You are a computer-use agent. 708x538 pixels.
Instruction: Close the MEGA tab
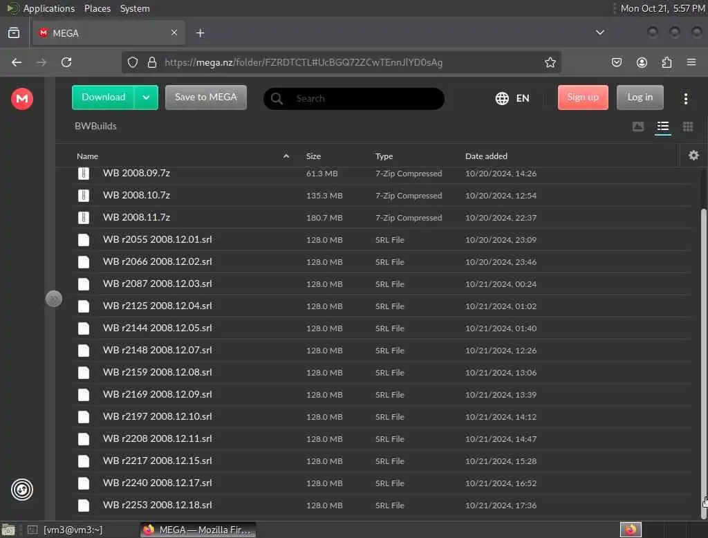tap(174, 33)
